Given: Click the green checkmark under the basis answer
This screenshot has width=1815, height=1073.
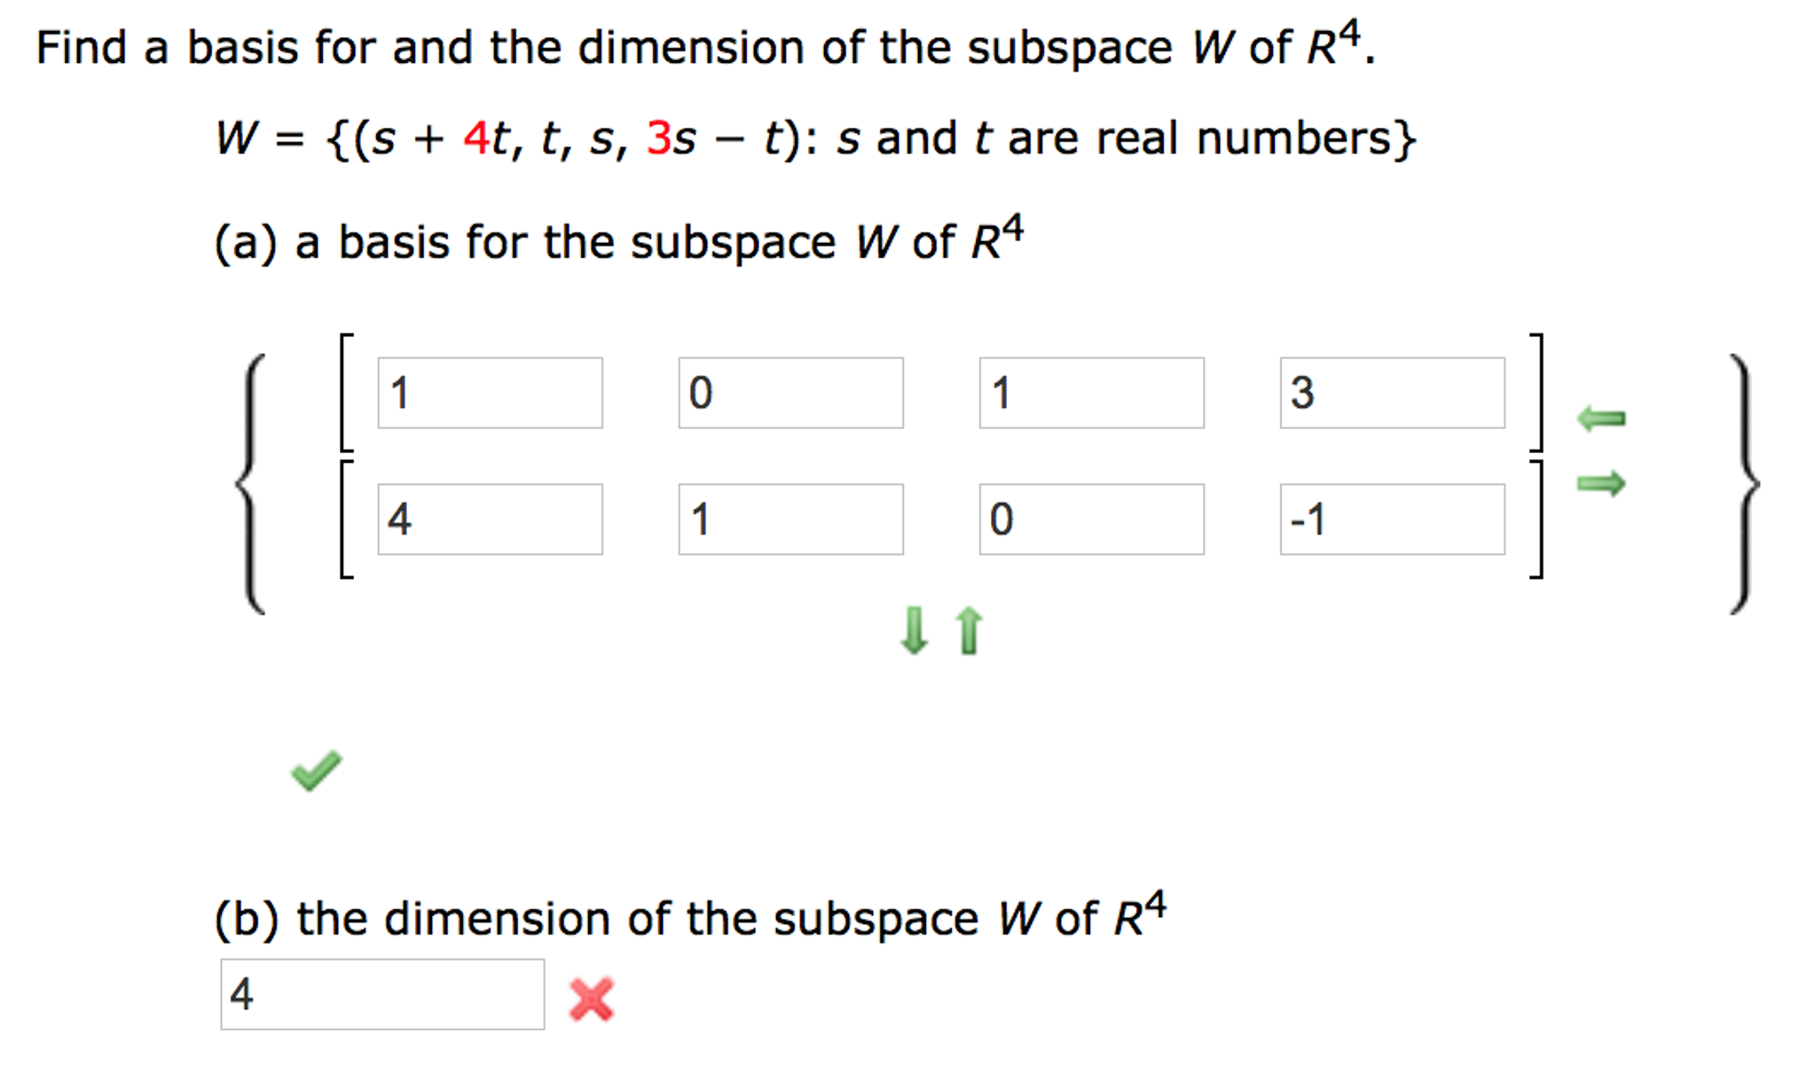Looking at the screenshot, I should (316, 771).
